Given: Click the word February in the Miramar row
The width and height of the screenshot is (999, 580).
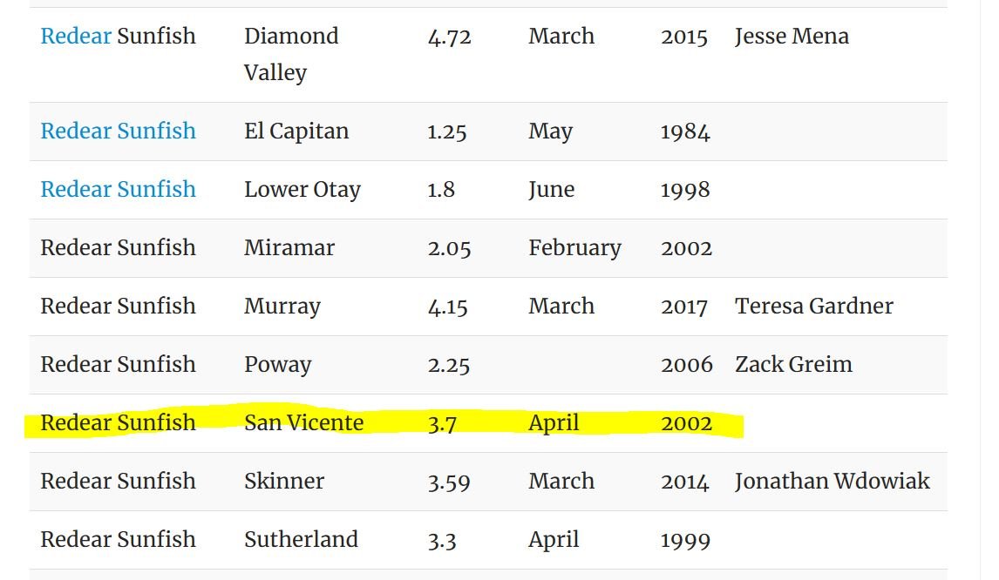Looking at the screenshot, I should [574, 248].
